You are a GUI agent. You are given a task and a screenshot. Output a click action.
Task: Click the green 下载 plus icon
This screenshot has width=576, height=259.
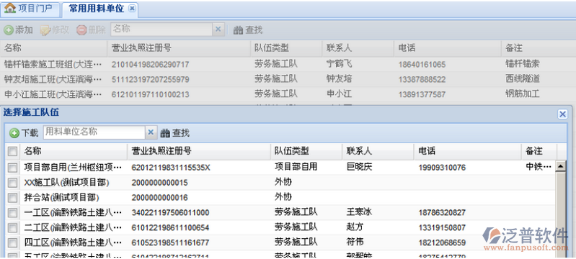click(14, 133)
